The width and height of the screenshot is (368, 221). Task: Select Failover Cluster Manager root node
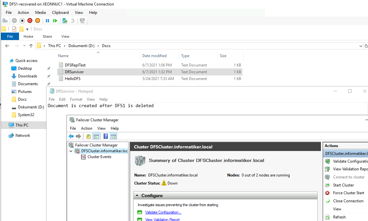[x=96, y=145]
